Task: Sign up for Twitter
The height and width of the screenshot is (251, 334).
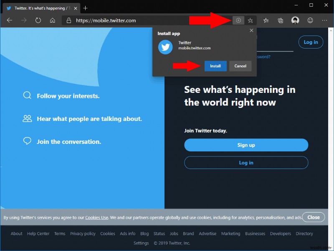Action: click(246, 145)
